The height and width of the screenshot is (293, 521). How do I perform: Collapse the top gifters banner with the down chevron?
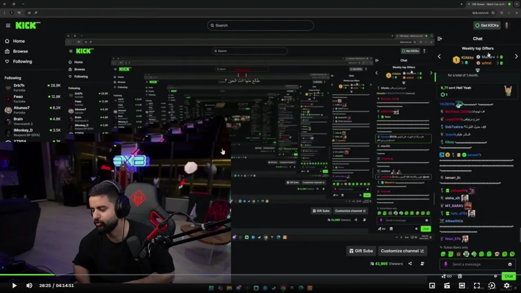(477, 70)
